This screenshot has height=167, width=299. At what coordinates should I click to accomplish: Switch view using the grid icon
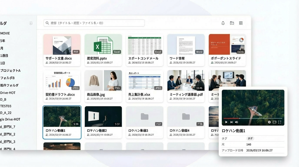click(x=241, y=23)
